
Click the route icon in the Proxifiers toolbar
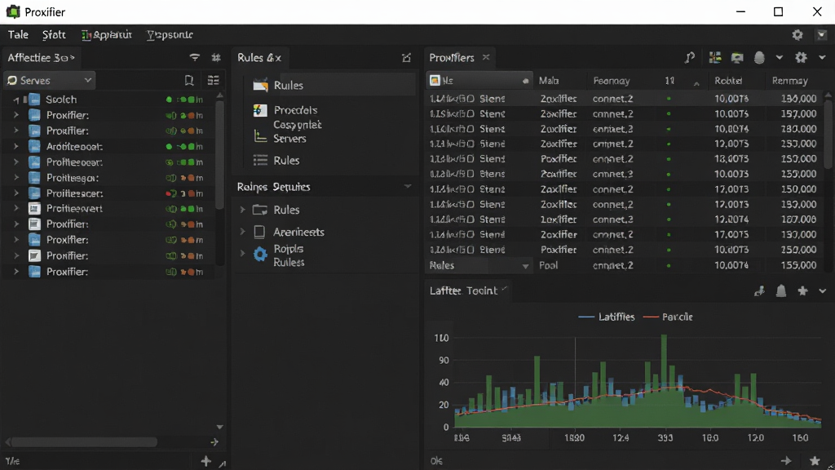click(x=690, y=58)
